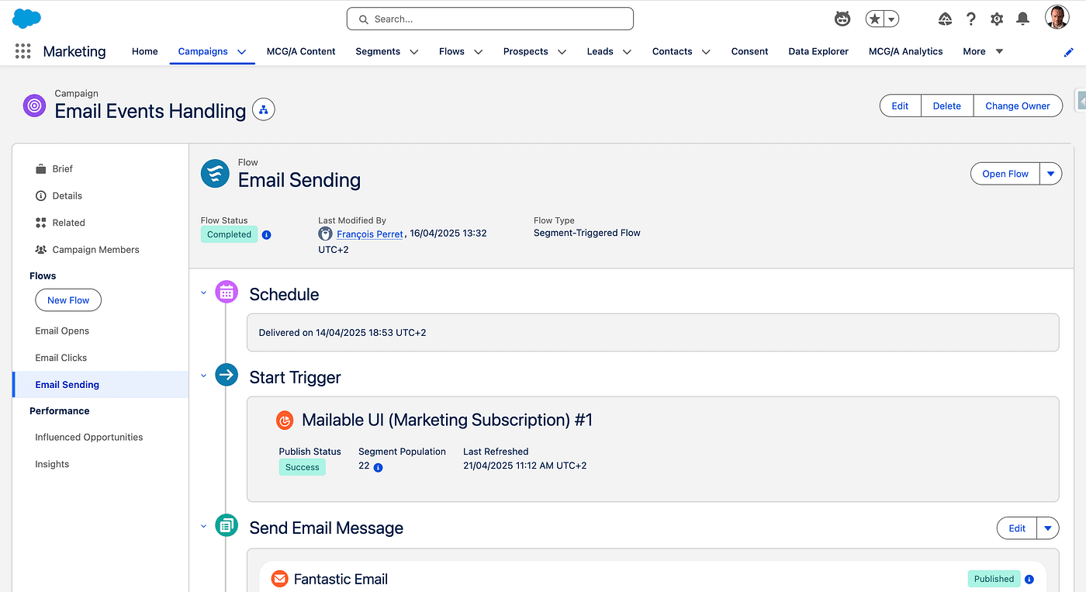Open the François Perret user link
1086x592 pixels.
coord(369,234)
